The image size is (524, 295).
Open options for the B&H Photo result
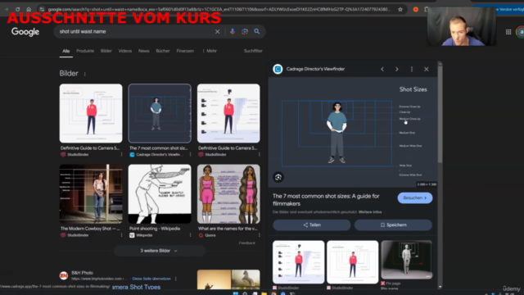tap(176, 279)
